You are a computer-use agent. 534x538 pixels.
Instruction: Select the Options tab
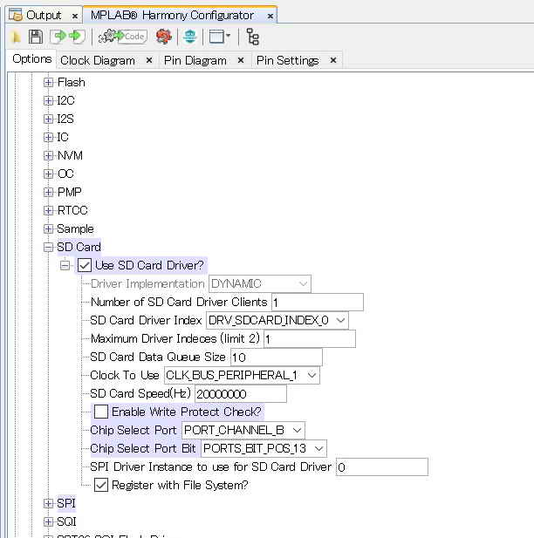point(31,59)
